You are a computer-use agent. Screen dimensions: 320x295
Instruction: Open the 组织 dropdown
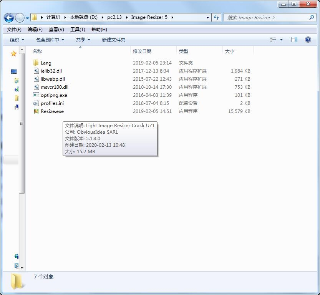point(17,40)
